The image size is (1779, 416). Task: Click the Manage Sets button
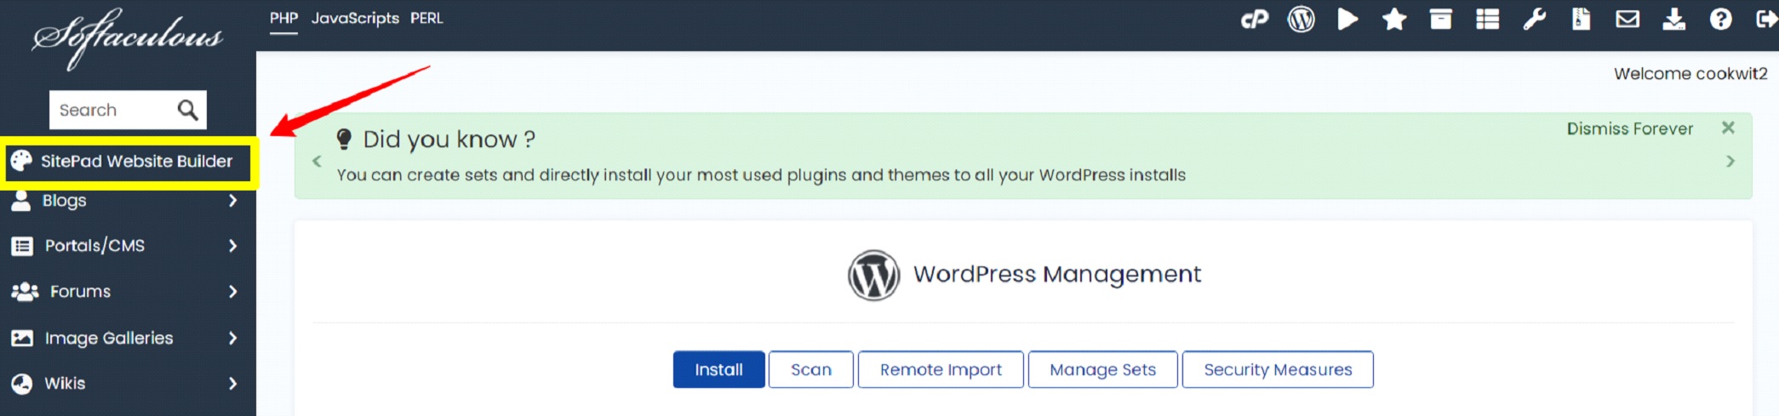pyautogui.click(x=1102, y=369)
